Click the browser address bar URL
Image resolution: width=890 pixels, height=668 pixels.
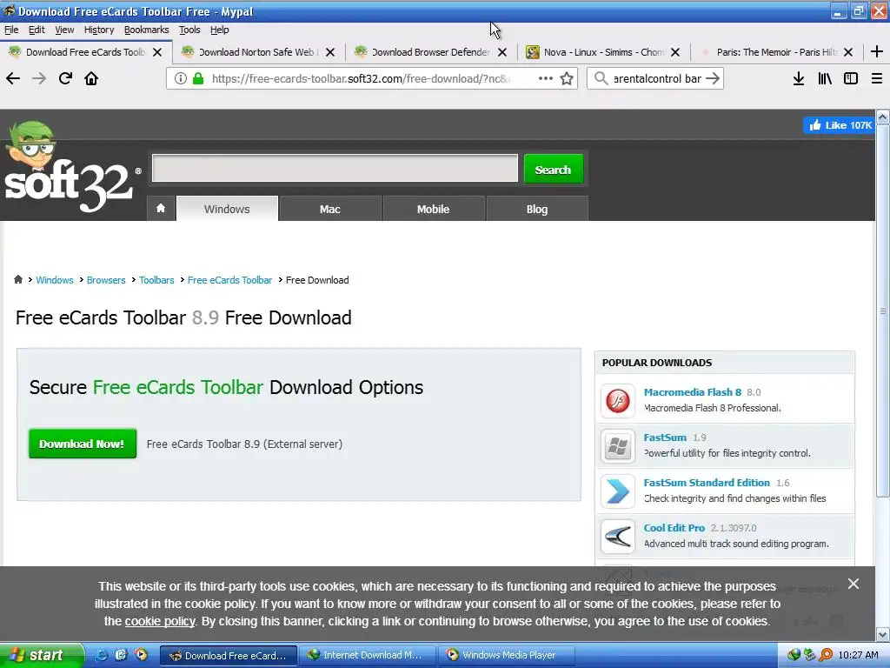coord(362,78)
